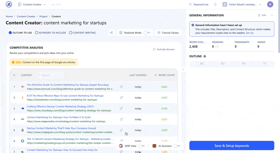This screenshot has width=280, height=153.
Task: Click Single Grain favicon in row 5
Action: coord(22,130)
